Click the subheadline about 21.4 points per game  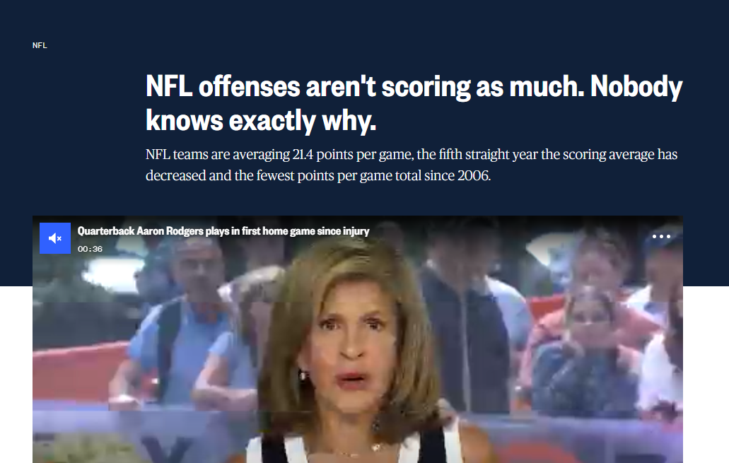click(412, 165)
